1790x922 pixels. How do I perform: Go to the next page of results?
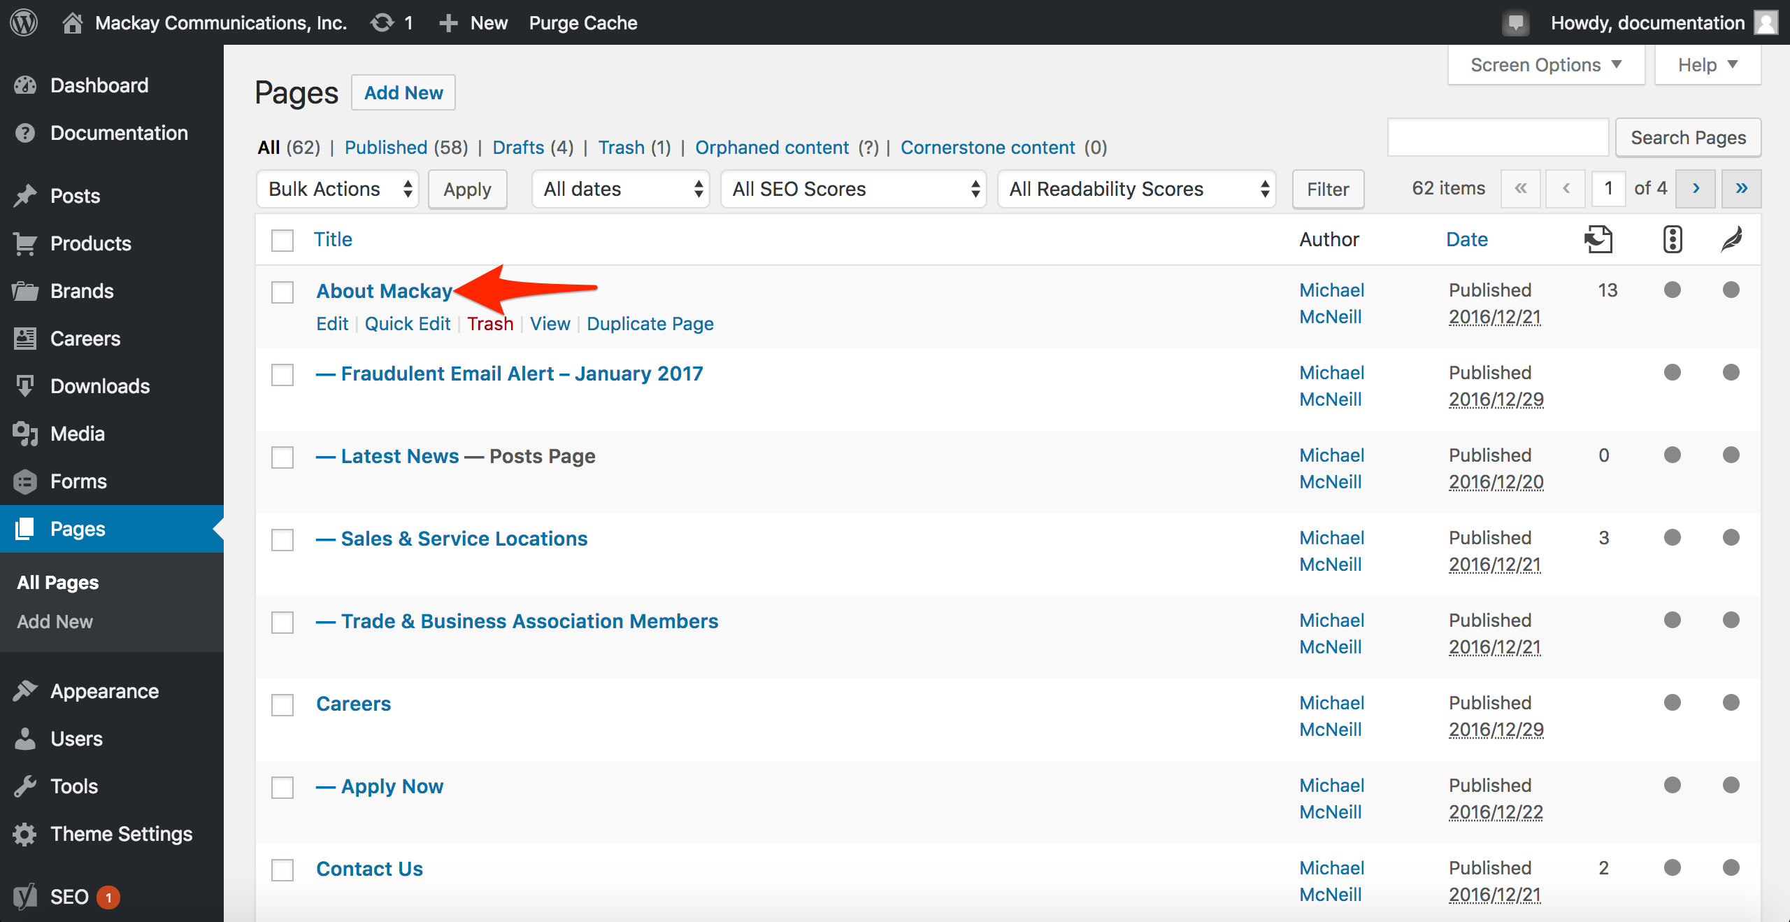[1696, 188]
